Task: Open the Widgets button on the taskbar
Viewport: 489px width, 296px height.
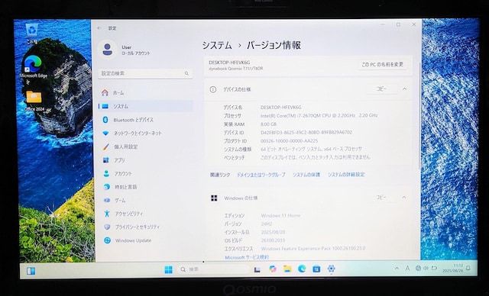Action: pos(31,271)
